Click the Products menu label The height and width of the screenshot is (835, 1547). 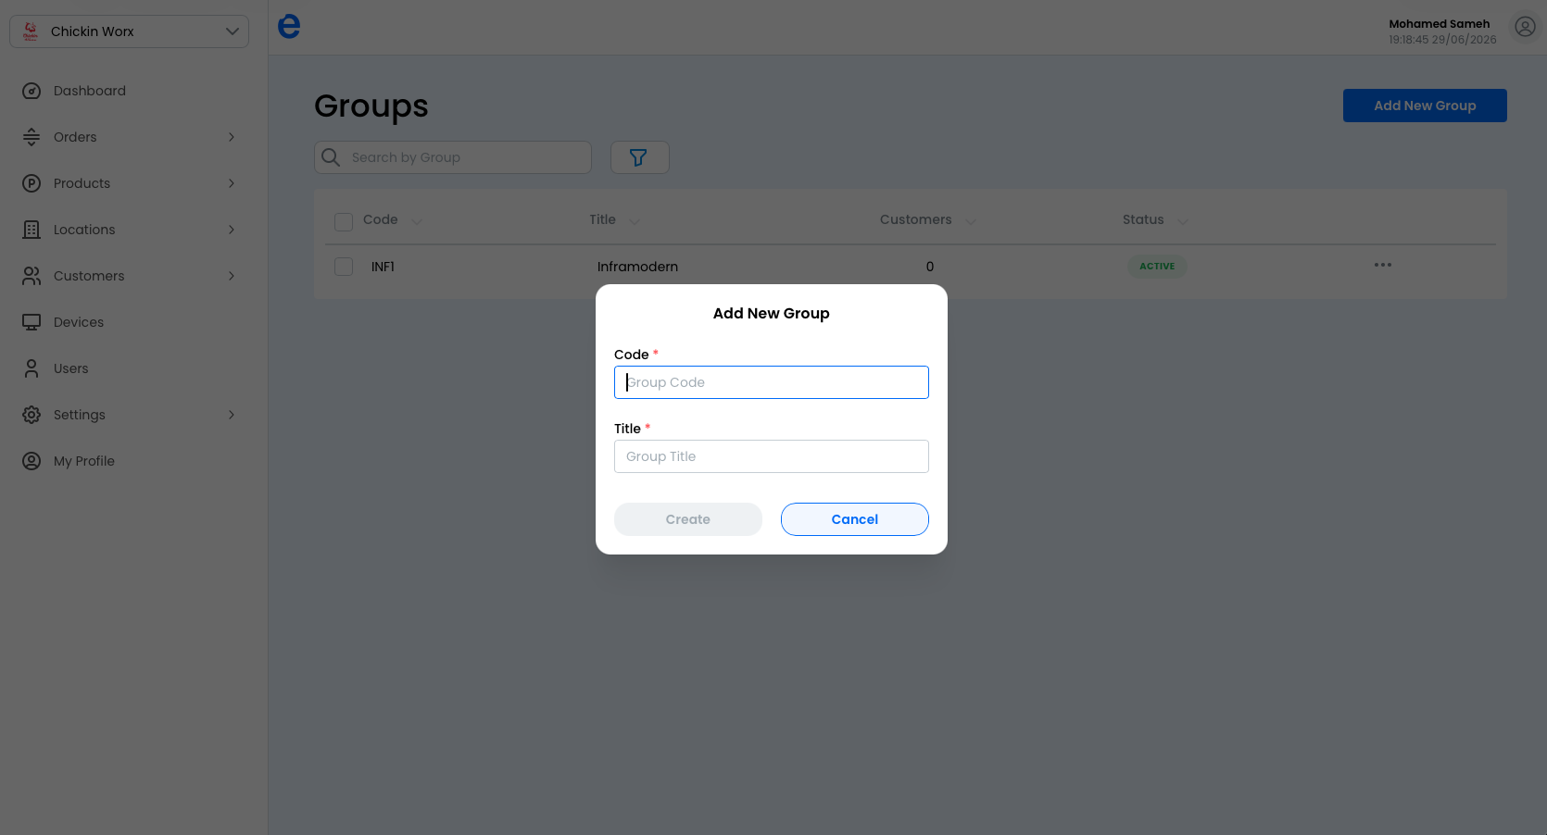click(82, 183)
